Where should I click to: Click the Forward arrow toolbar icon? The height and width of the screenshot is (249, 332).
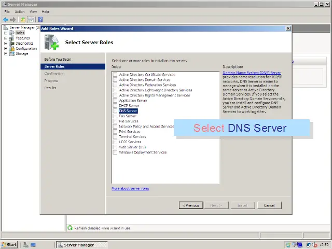coord(13,19)
